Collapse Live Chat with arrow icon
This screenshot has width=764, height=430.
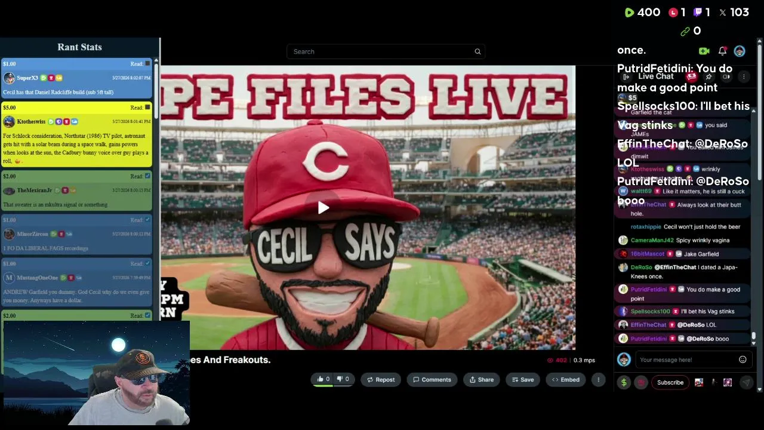click(x=626, y=77)
